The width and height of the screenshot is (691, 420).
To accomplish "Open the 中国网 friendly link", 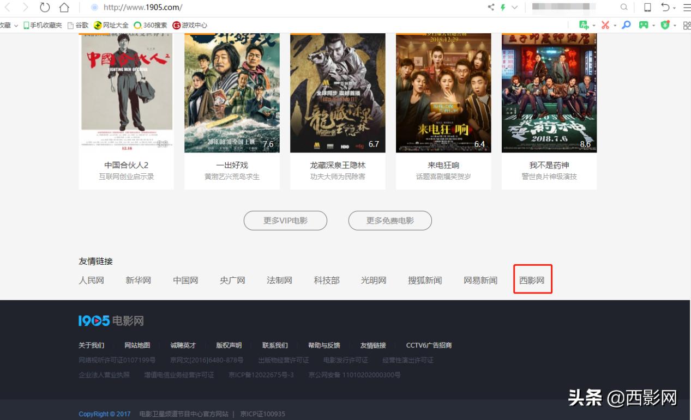I will [x=185, y=281].
